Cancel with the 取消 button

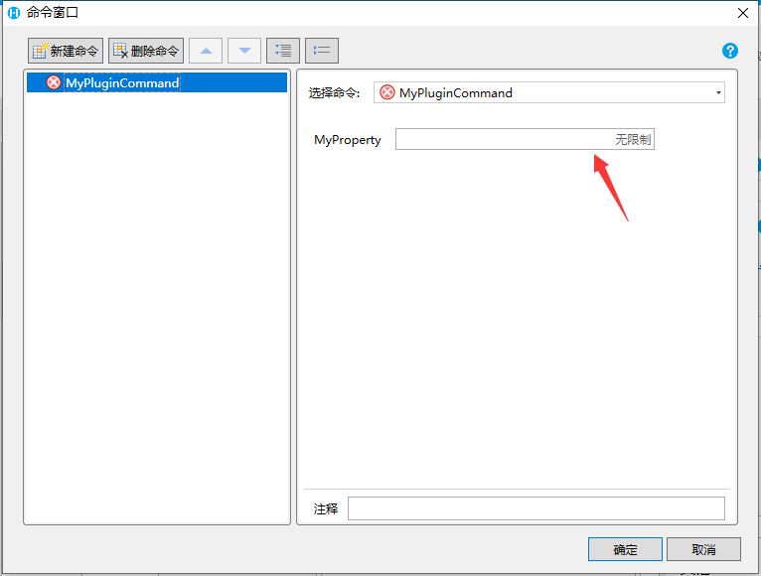tap(703, 549)
